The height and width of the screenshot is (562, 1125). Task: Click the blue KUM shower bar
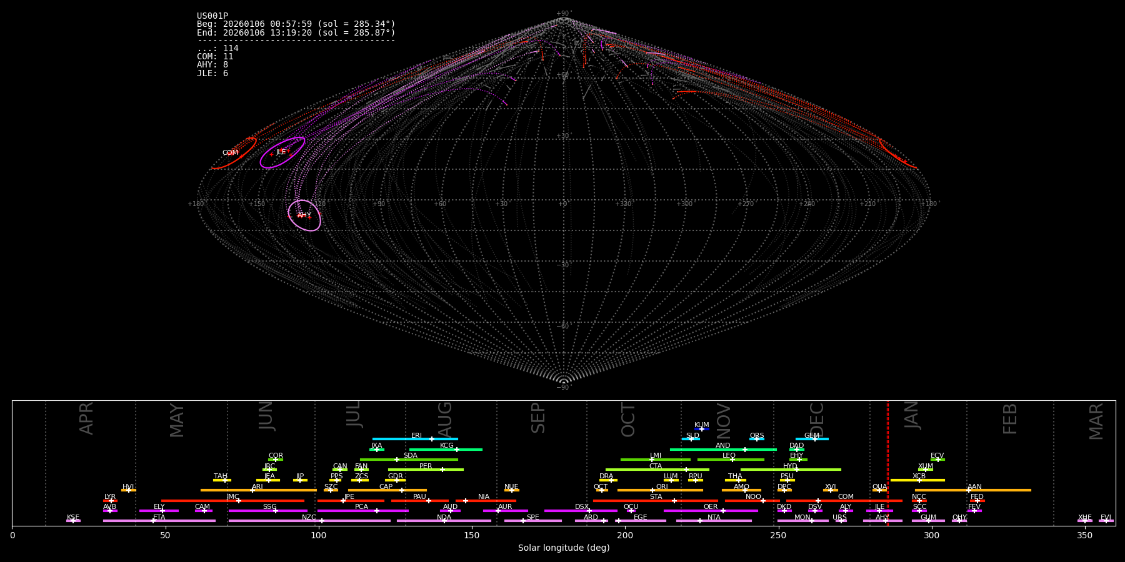click(x=702, y=429)
